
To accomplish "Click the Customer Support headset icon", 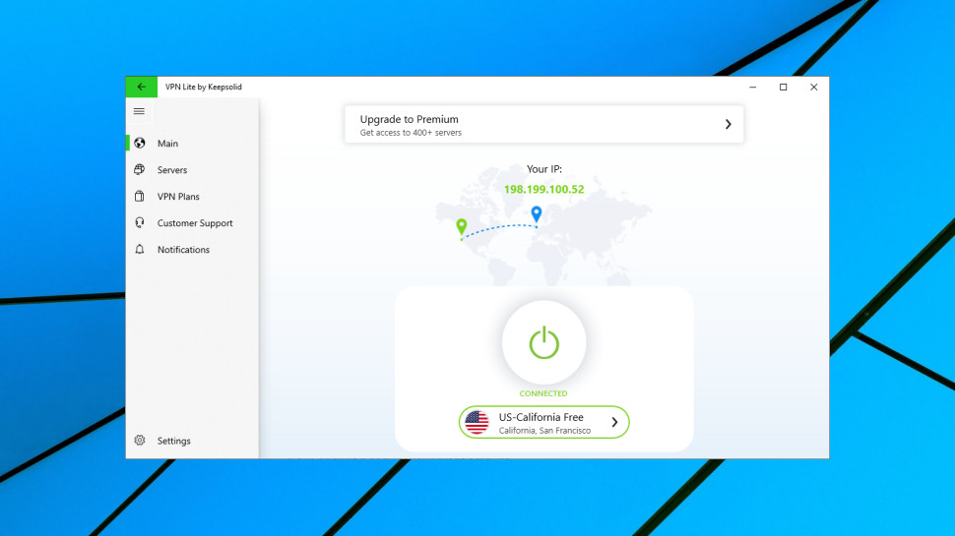I will tap(140, 222).
